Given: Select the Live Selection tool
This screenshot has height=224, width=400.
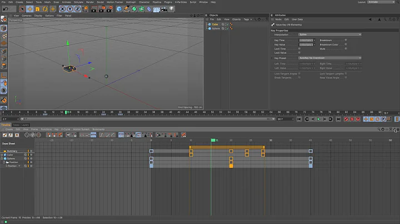Looking at the screenshot, I should tap(22, 9).
